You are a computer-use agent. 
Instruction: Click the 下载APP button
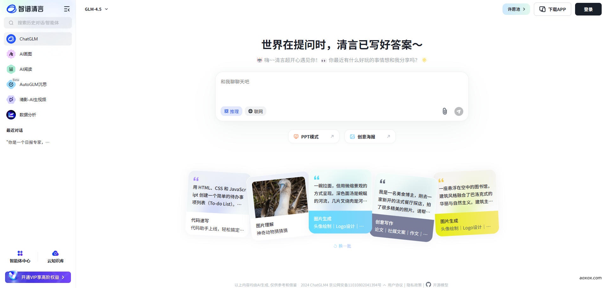pyautogui.click(x=552, y=9)
